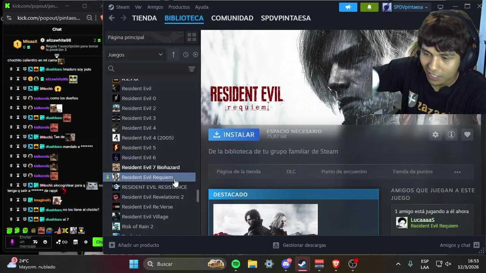Open Discord from the taskbar
Image resolution: width=486 pixels, height=273 pixels.
(286, 264)
